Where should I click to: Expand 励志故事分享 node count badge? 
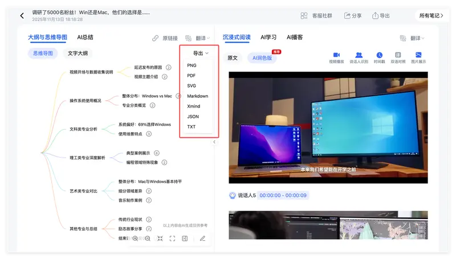[149, 228]
